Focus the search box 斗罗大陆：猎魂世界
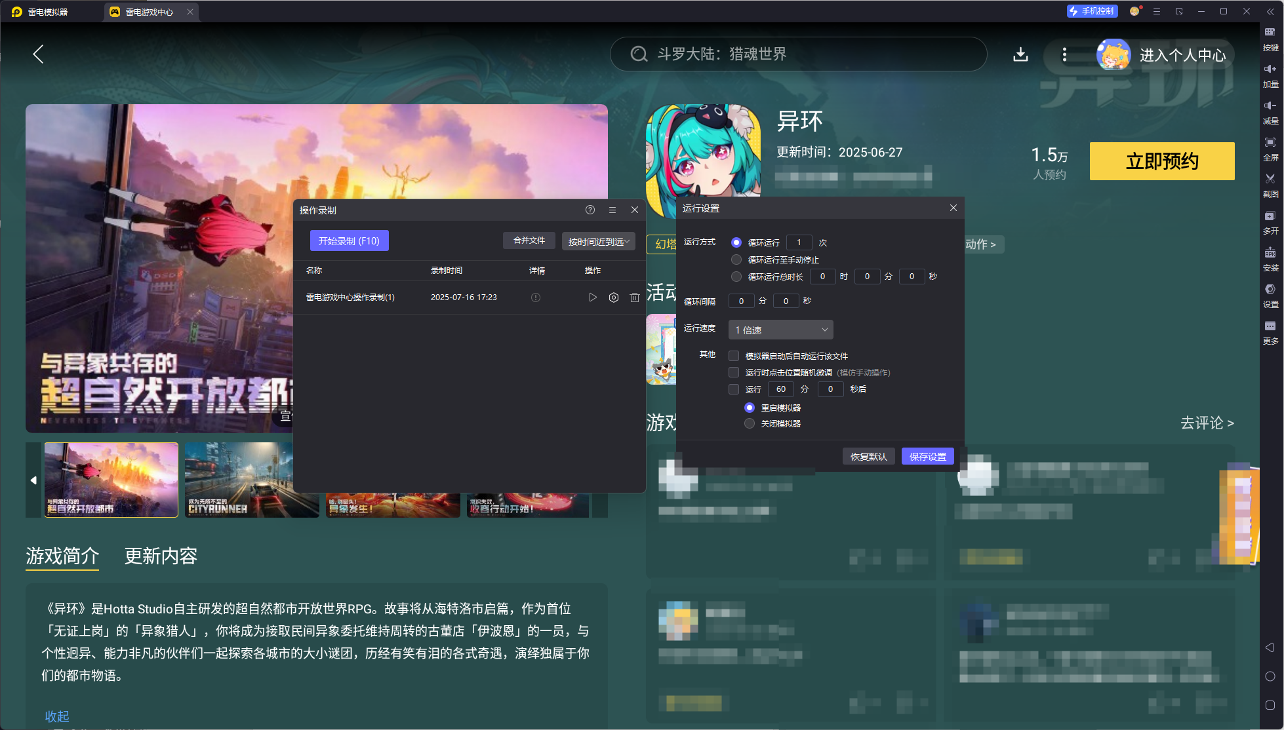 pyautogui.click(x=798, y=54)
